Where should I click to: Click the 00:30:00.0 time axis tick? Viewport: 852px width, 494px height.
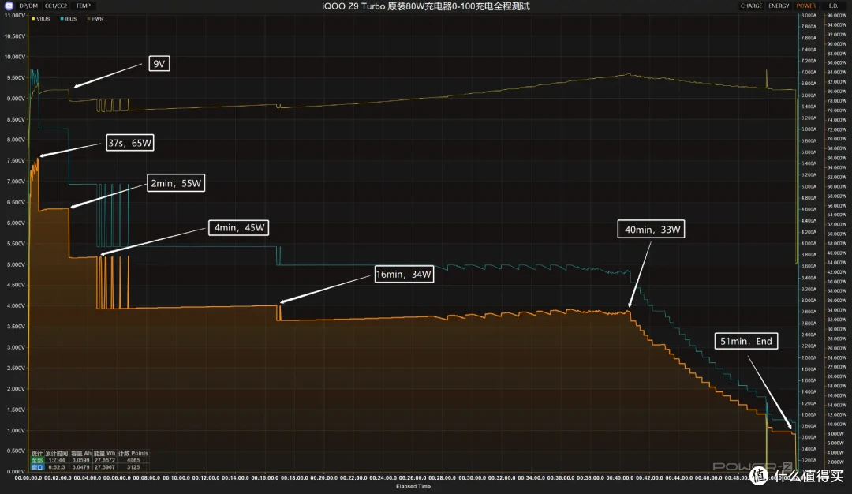tap(473, 477)
